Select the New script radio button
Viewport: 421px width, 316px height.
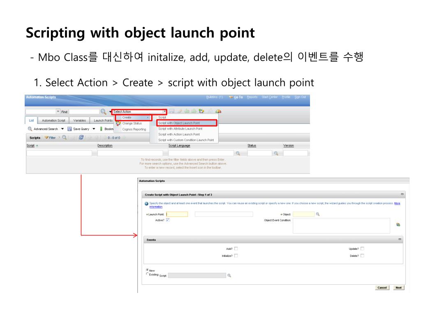pyautogui.click(x=147, y=270)
